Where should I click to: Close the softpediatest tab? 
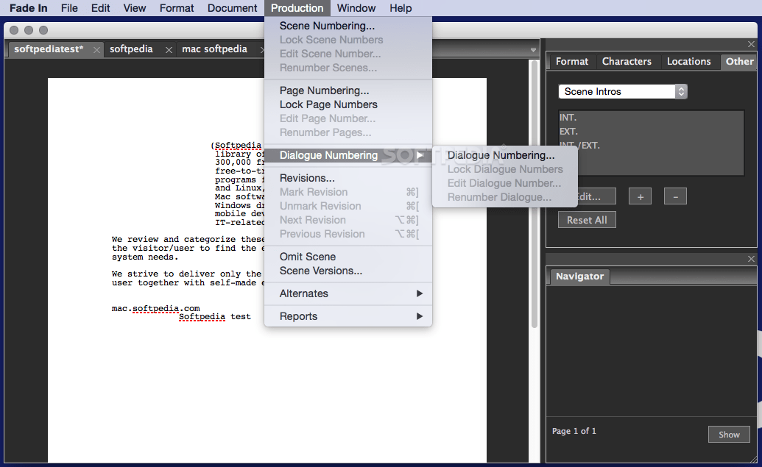tap(96, 49)
